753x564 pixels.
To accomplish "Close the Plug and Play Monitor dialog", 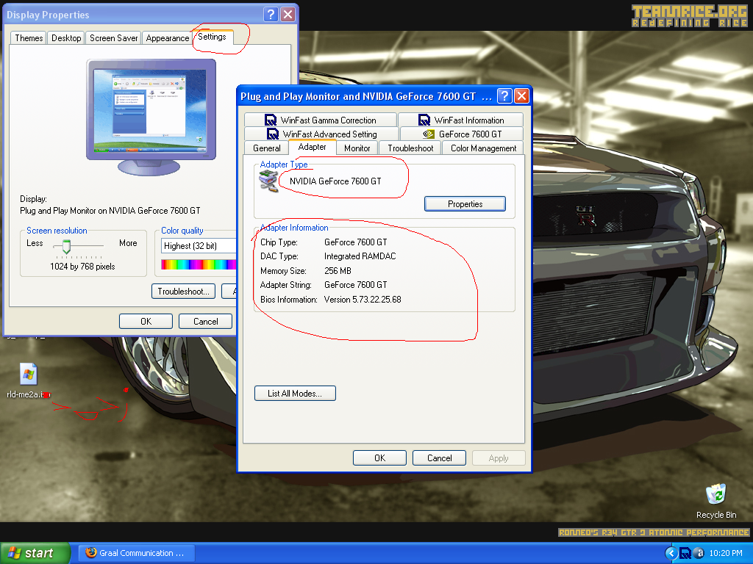I will pyautogui.click(x=521, y=96).
